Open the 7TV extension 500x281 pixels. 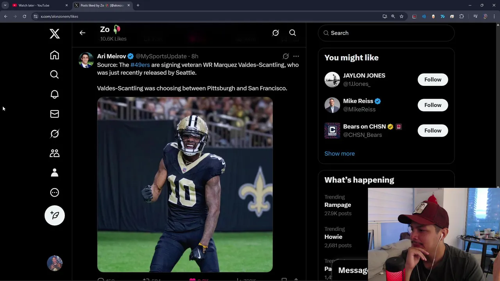[443, 16]
